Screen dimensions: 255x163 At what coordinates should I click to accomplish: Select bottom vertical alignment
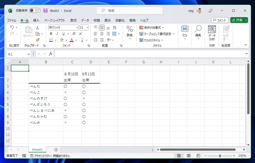point(108,28)
